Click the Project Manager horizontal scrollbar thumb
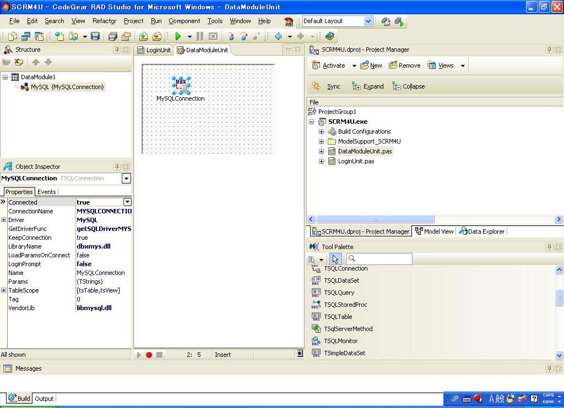Image resolution: width=564 pixels, height=408 pixels. [x=375, y=219]
